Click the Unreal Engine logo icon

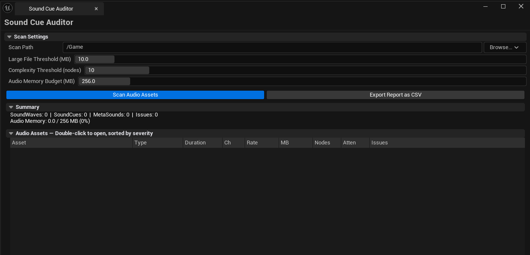(x=8, y=8)
